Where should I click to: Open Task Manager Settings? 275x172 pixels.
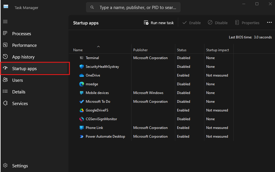[x=20, y=166]
